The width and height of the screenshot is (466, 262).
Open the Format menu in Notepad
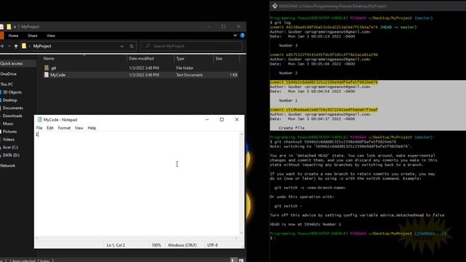click(64, 128)
